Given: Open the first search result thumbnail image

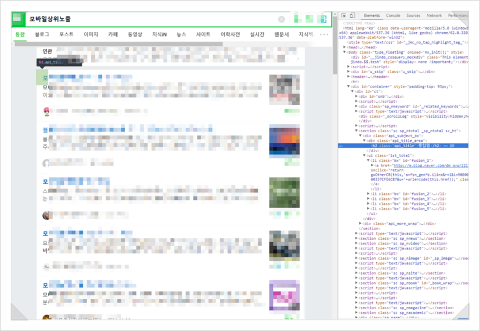Looking at the screenshot, I should point(284,90).
